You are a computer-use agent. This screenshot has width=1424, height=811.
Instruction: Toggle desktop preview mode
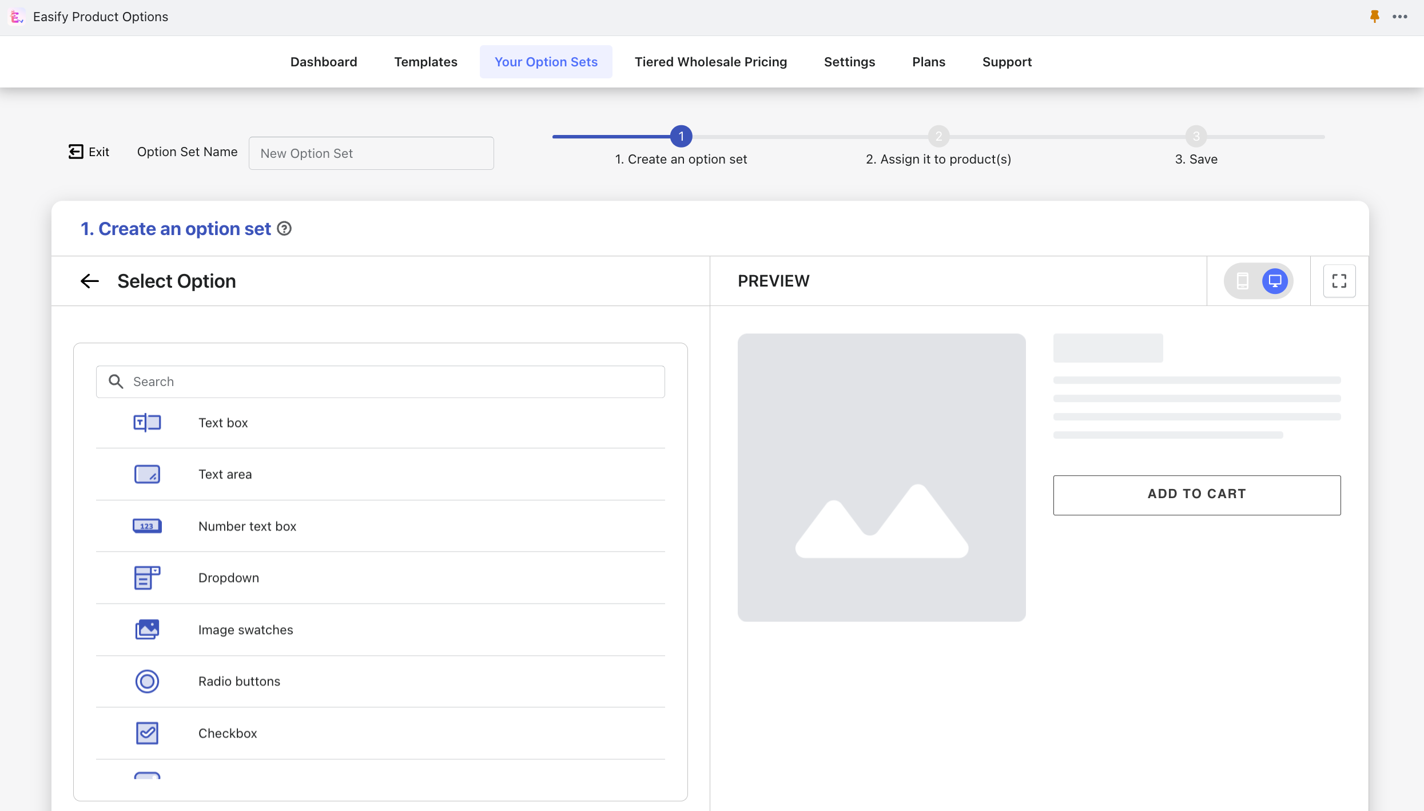[1275, 281]
